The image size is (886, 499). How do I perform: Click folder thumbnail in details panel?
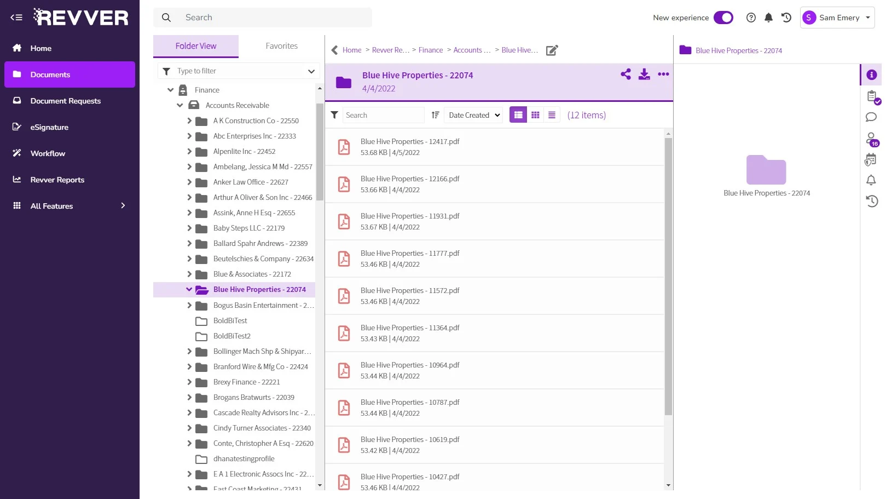pyautogui.click(x=766, y=169)
